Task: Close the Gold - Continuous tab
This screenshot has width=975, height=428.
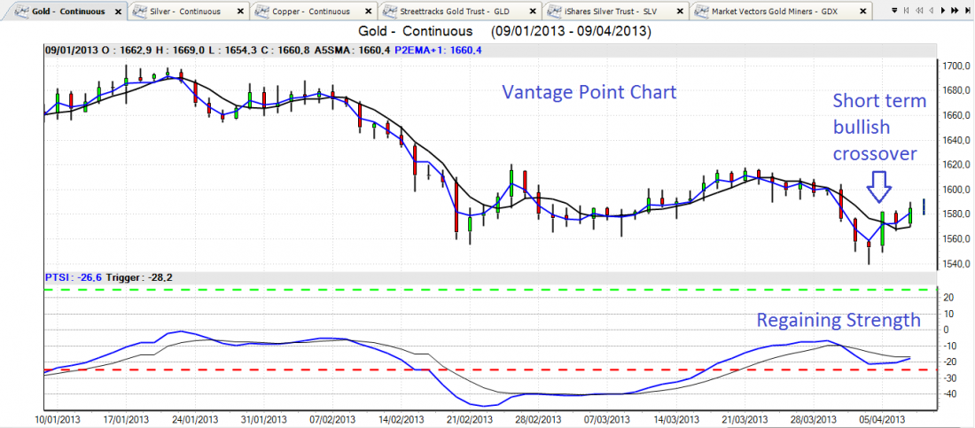Action: point(118,11)
